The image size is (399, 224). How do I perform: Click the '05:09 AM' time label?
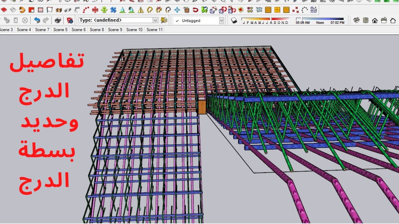[303, 23]
